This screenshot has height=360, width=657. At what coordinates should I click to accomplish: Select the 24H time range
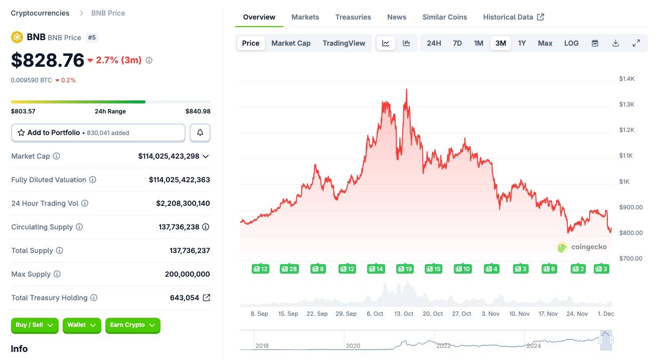(434, 43)
